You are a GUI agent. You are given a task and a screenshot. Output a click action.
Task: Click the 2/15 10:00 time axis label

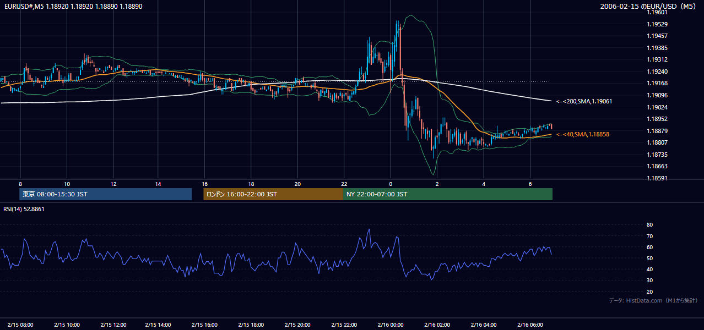click(x=67, y=324)
